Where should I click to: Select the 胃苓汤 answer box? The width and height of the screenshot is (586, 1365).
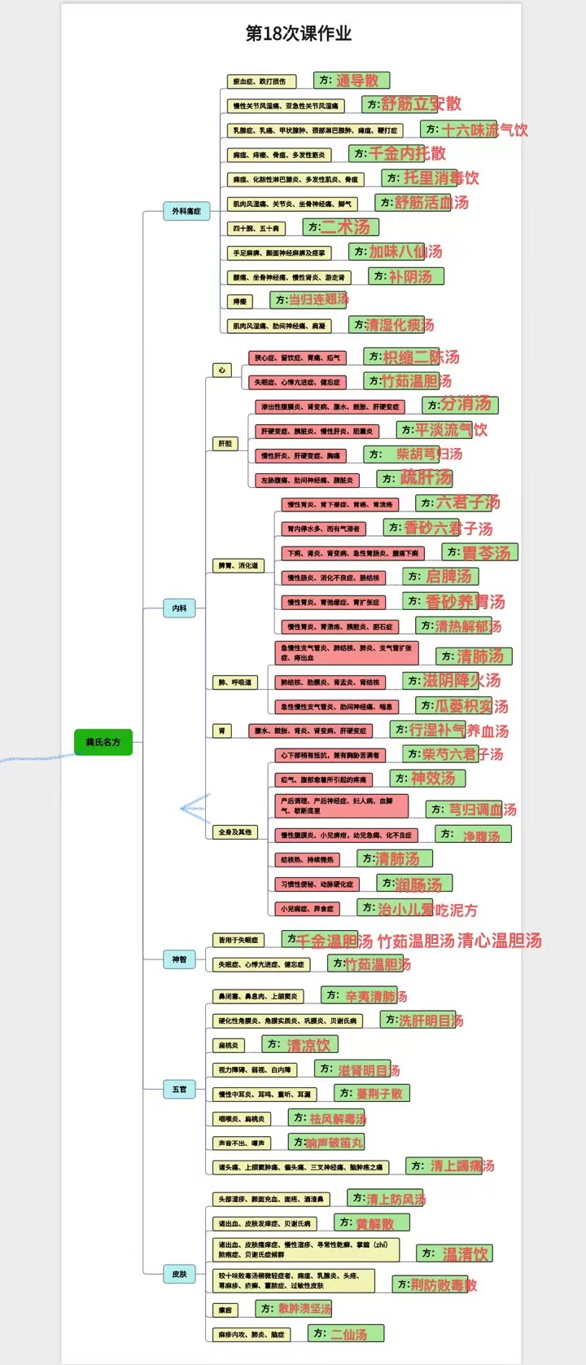(480, 551)
